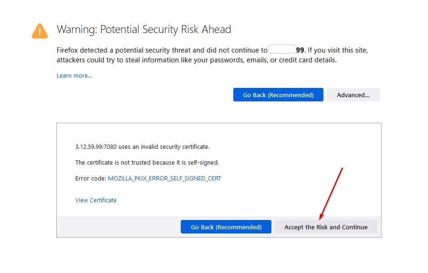Click the Firefox detected a threat sentence
This screenshot has width=428, height=273.
pos(162,50)
